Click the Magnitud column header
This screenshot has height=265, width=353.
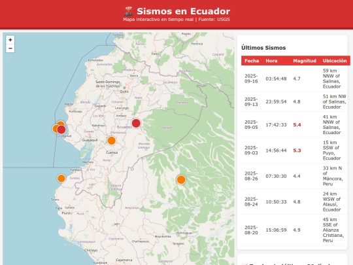(x=305, y=61)
